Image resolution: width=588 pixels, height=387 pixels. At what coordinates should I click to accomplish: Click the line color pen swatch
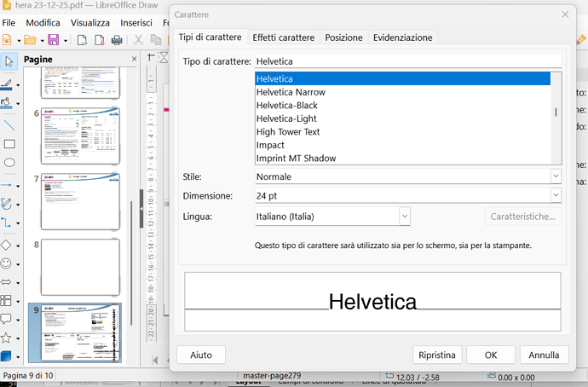click(7, 84)
